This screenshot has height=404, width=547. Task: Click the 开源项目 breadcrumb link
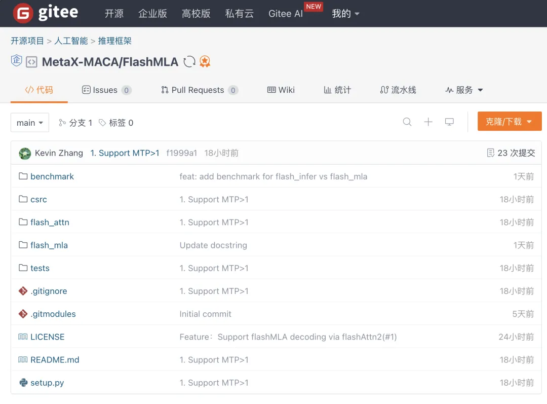(x=27, y=41)
